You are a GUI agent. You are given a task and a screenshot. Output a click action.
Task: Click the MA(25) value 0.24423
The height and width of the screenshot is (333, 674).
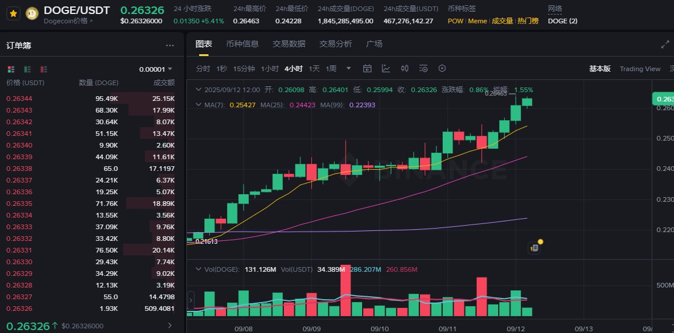[301, 104]
